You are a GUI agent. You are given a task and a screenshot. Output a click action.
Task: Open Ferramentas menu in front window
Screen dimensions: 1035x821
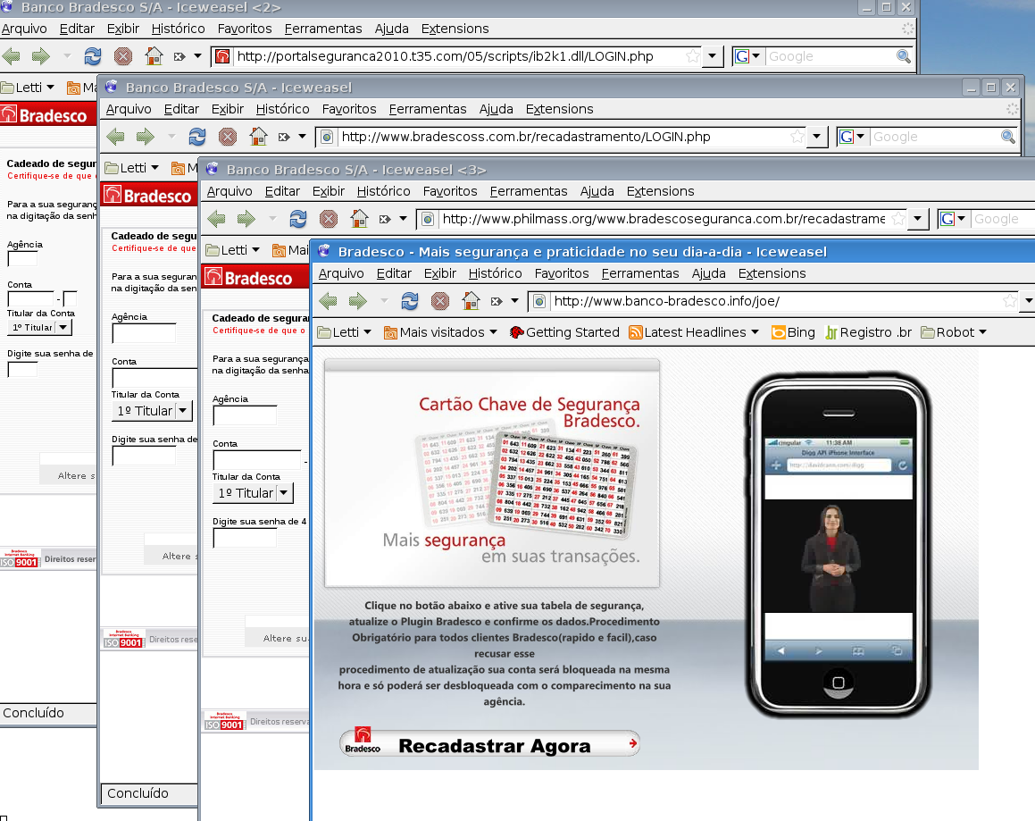tap(640, 273)
